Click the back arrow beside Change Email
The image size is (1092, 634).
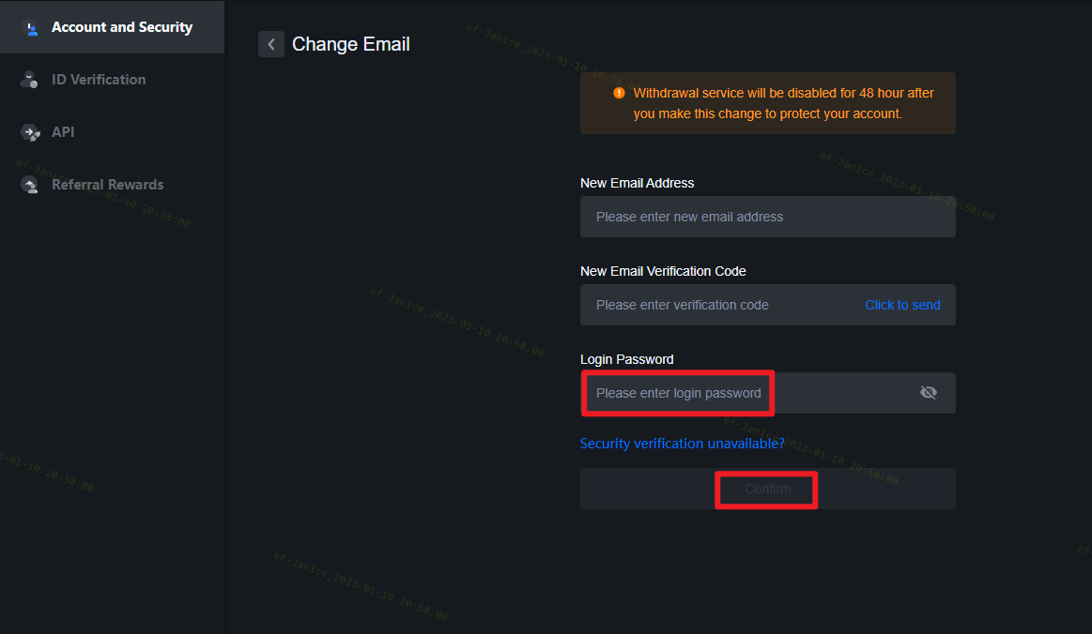click(271, 44)
